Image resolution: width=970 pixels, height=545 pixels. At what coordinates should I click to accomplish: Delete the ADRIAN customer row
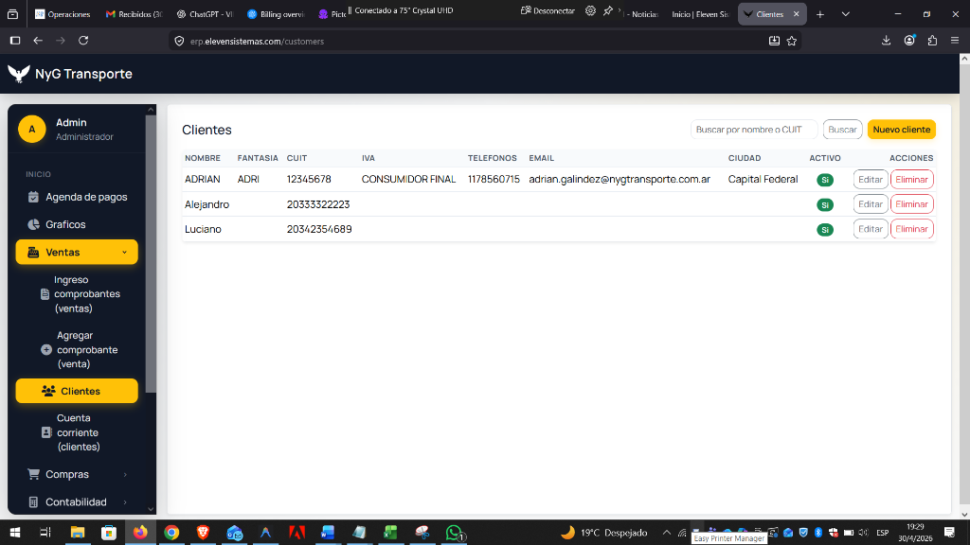(911, 180)
